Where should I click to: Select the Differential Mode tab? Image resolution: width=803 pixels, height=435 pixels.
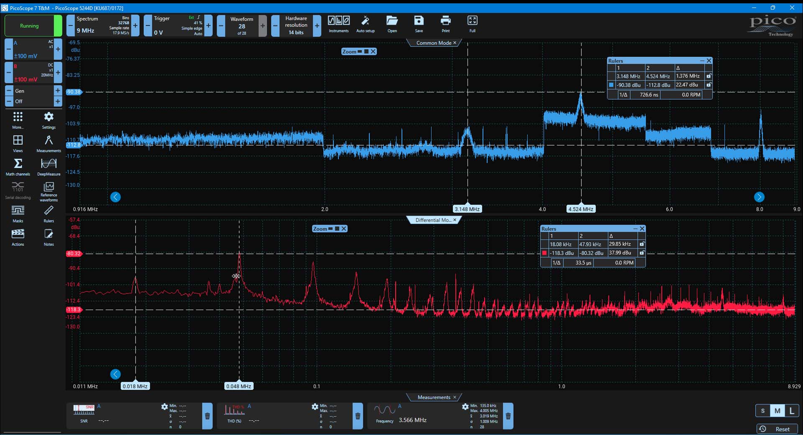pos(433,220)
